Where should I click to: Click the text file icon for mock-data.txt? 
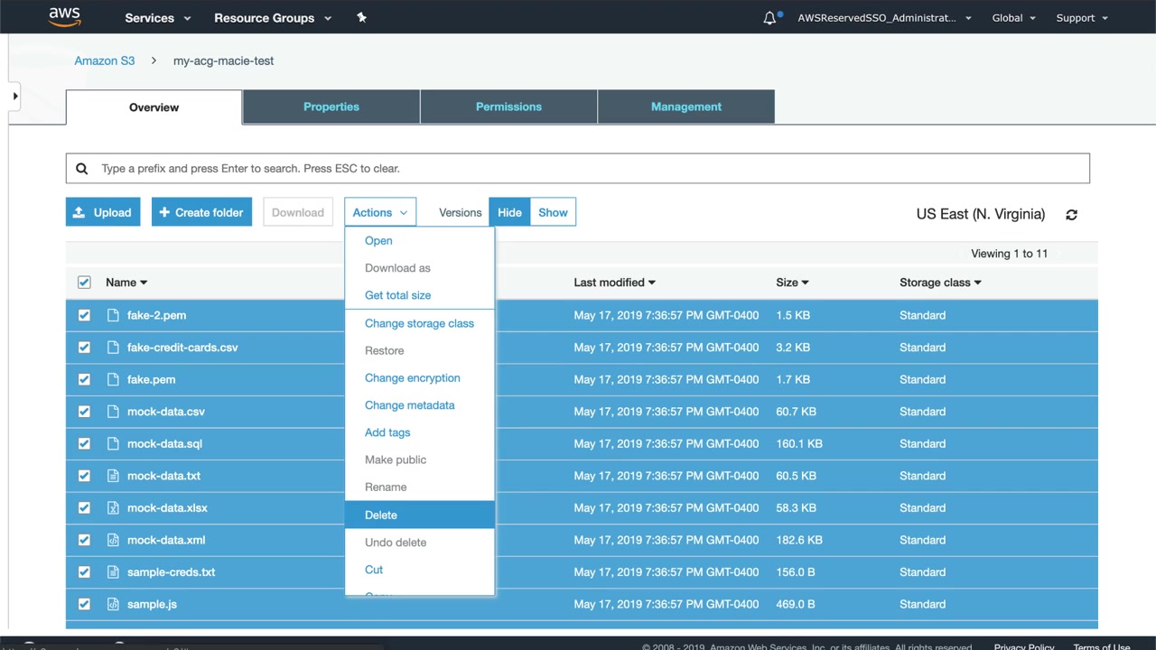click(113, 476)
